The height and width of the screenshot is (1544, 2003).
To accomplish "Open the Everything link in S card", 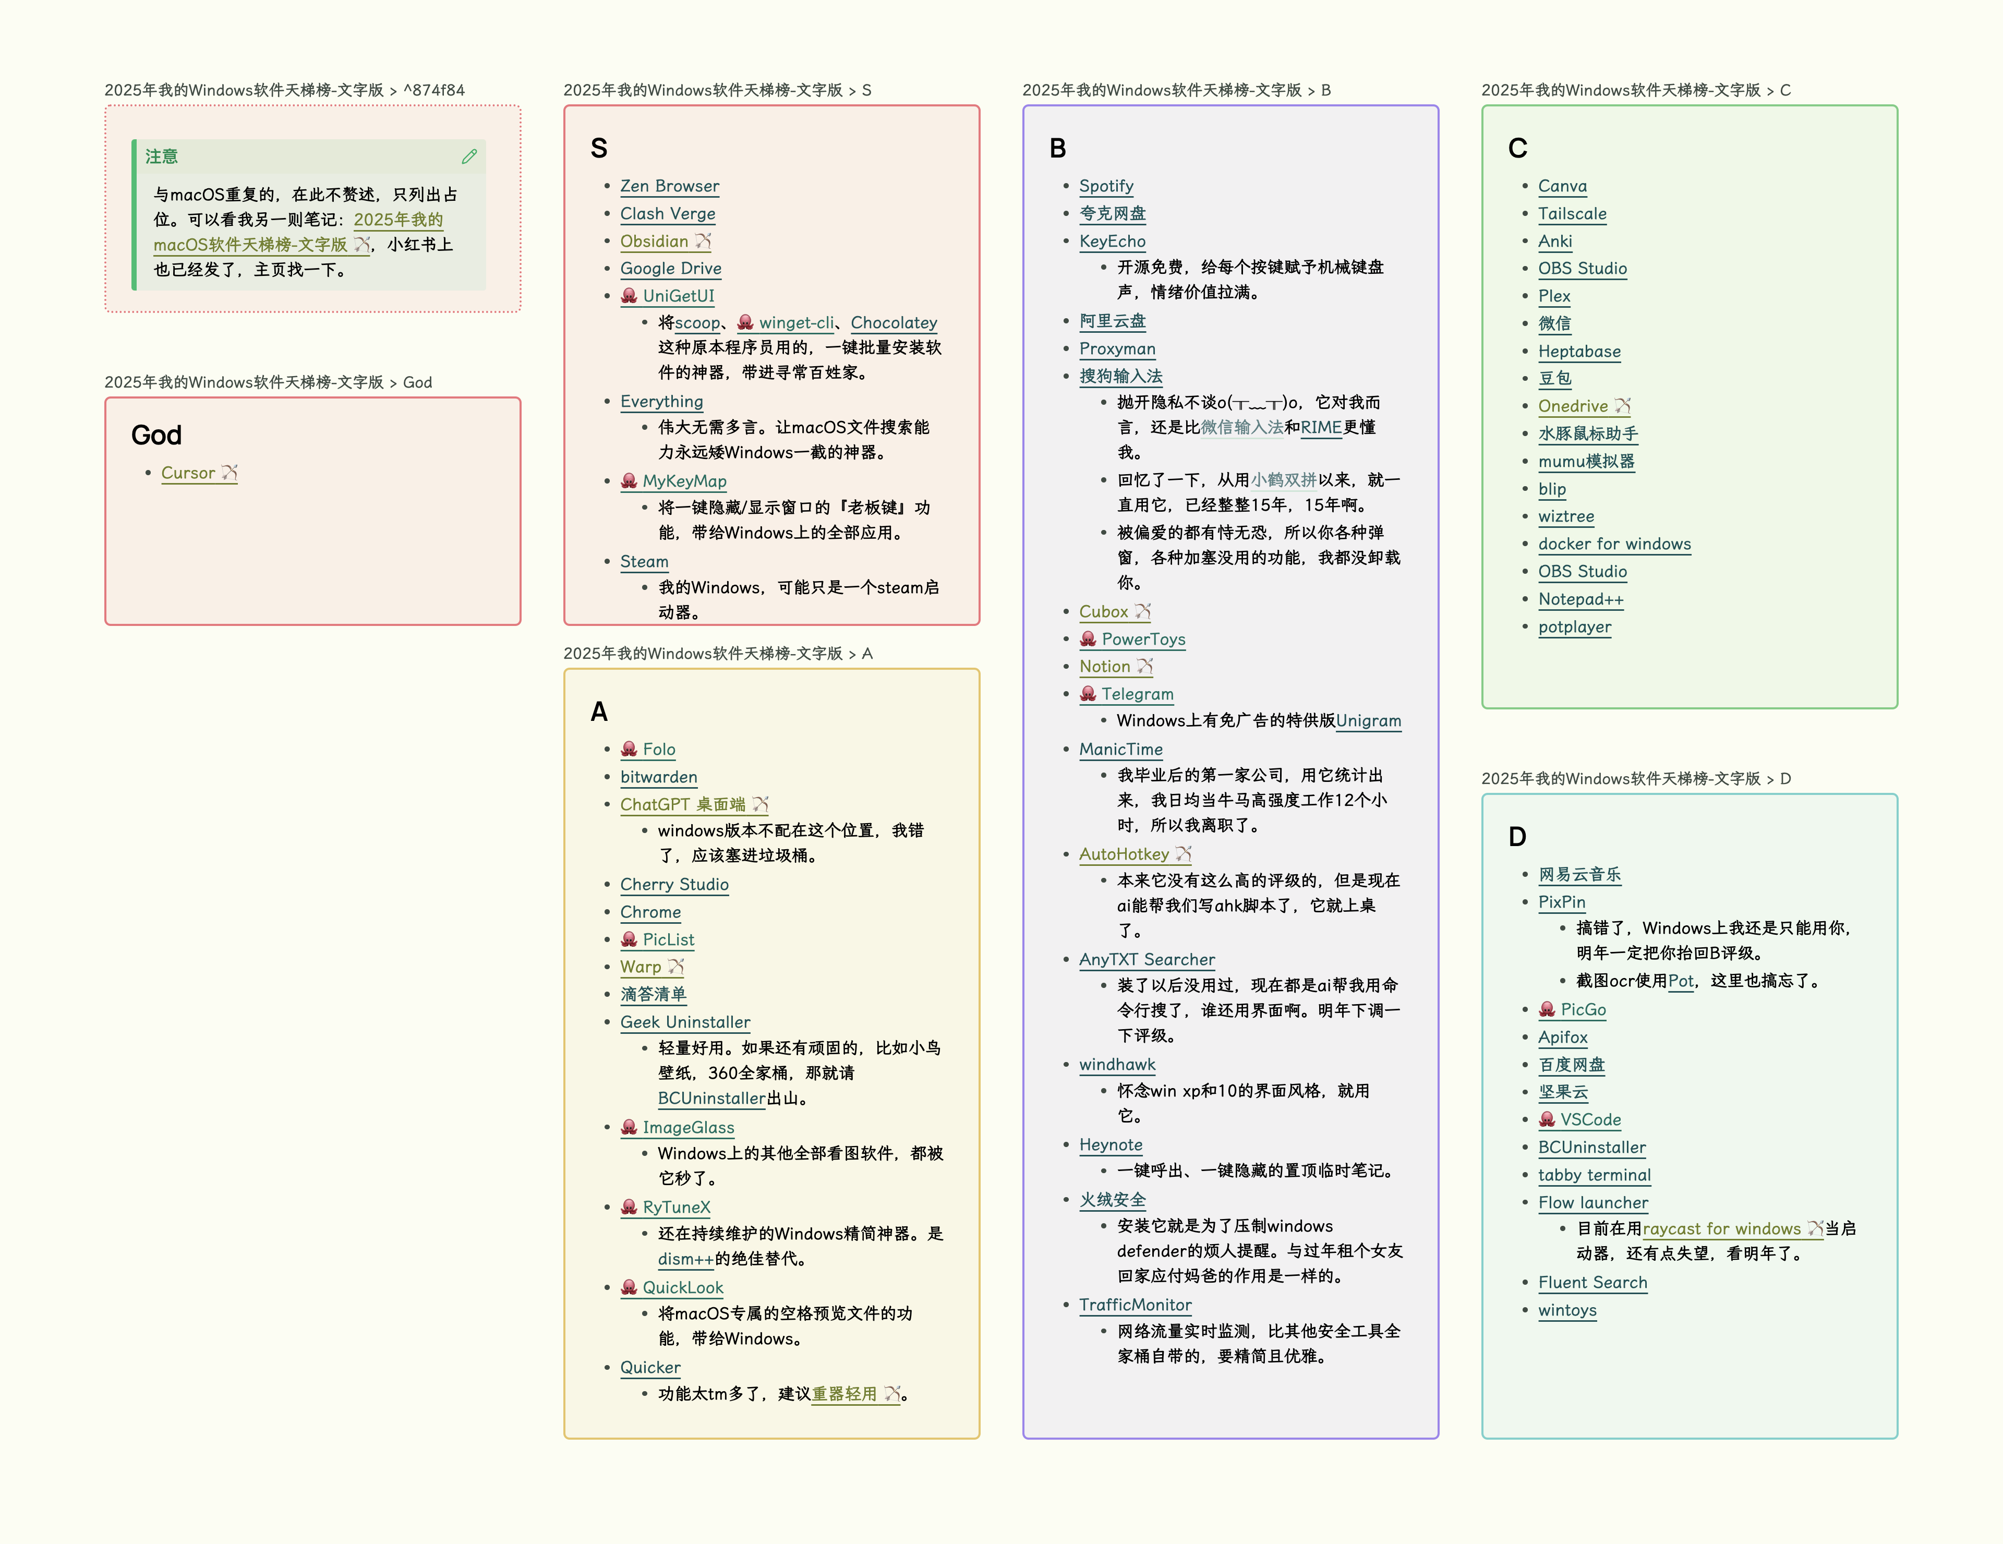I will pyautogui.click(x=661, y=402).
